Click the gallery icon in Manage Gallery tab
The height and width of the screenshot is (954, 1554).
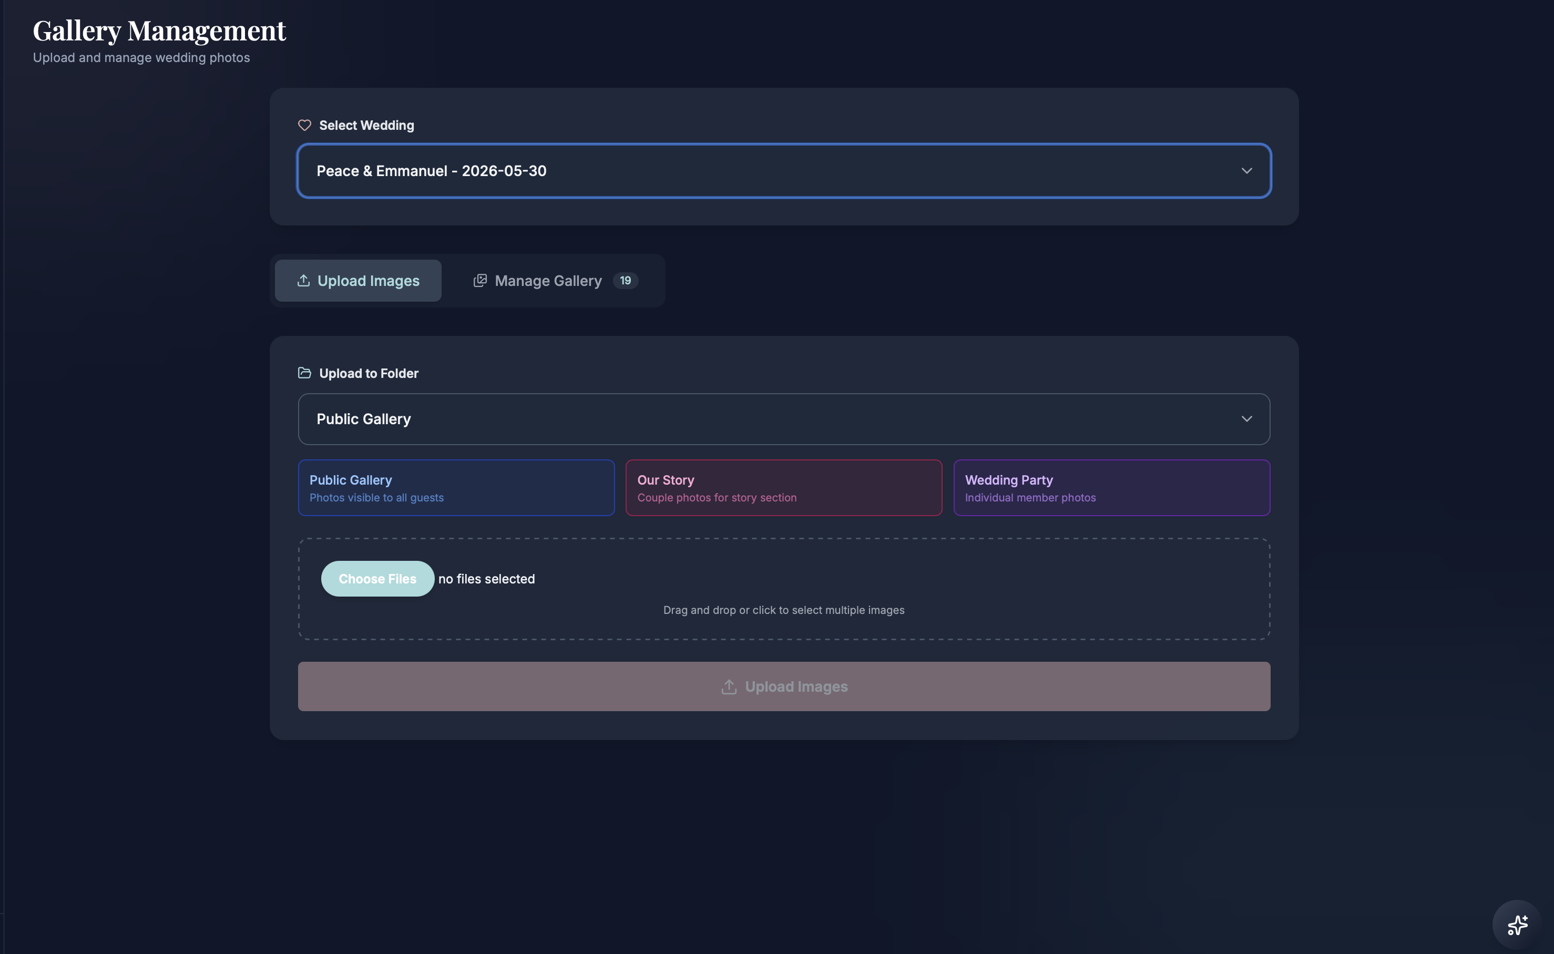coord(480,280)
